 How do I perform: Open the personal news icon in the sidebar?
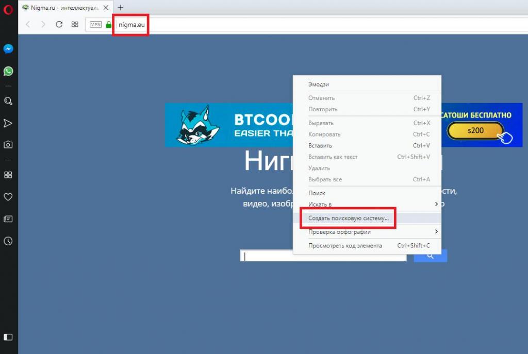[8, 219]
